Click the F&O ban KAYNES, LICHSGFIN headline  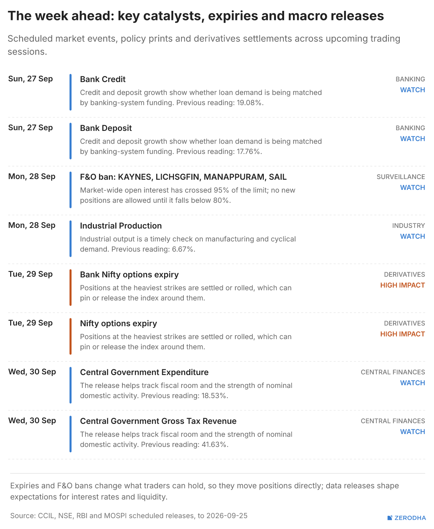[x=183, y=177]
